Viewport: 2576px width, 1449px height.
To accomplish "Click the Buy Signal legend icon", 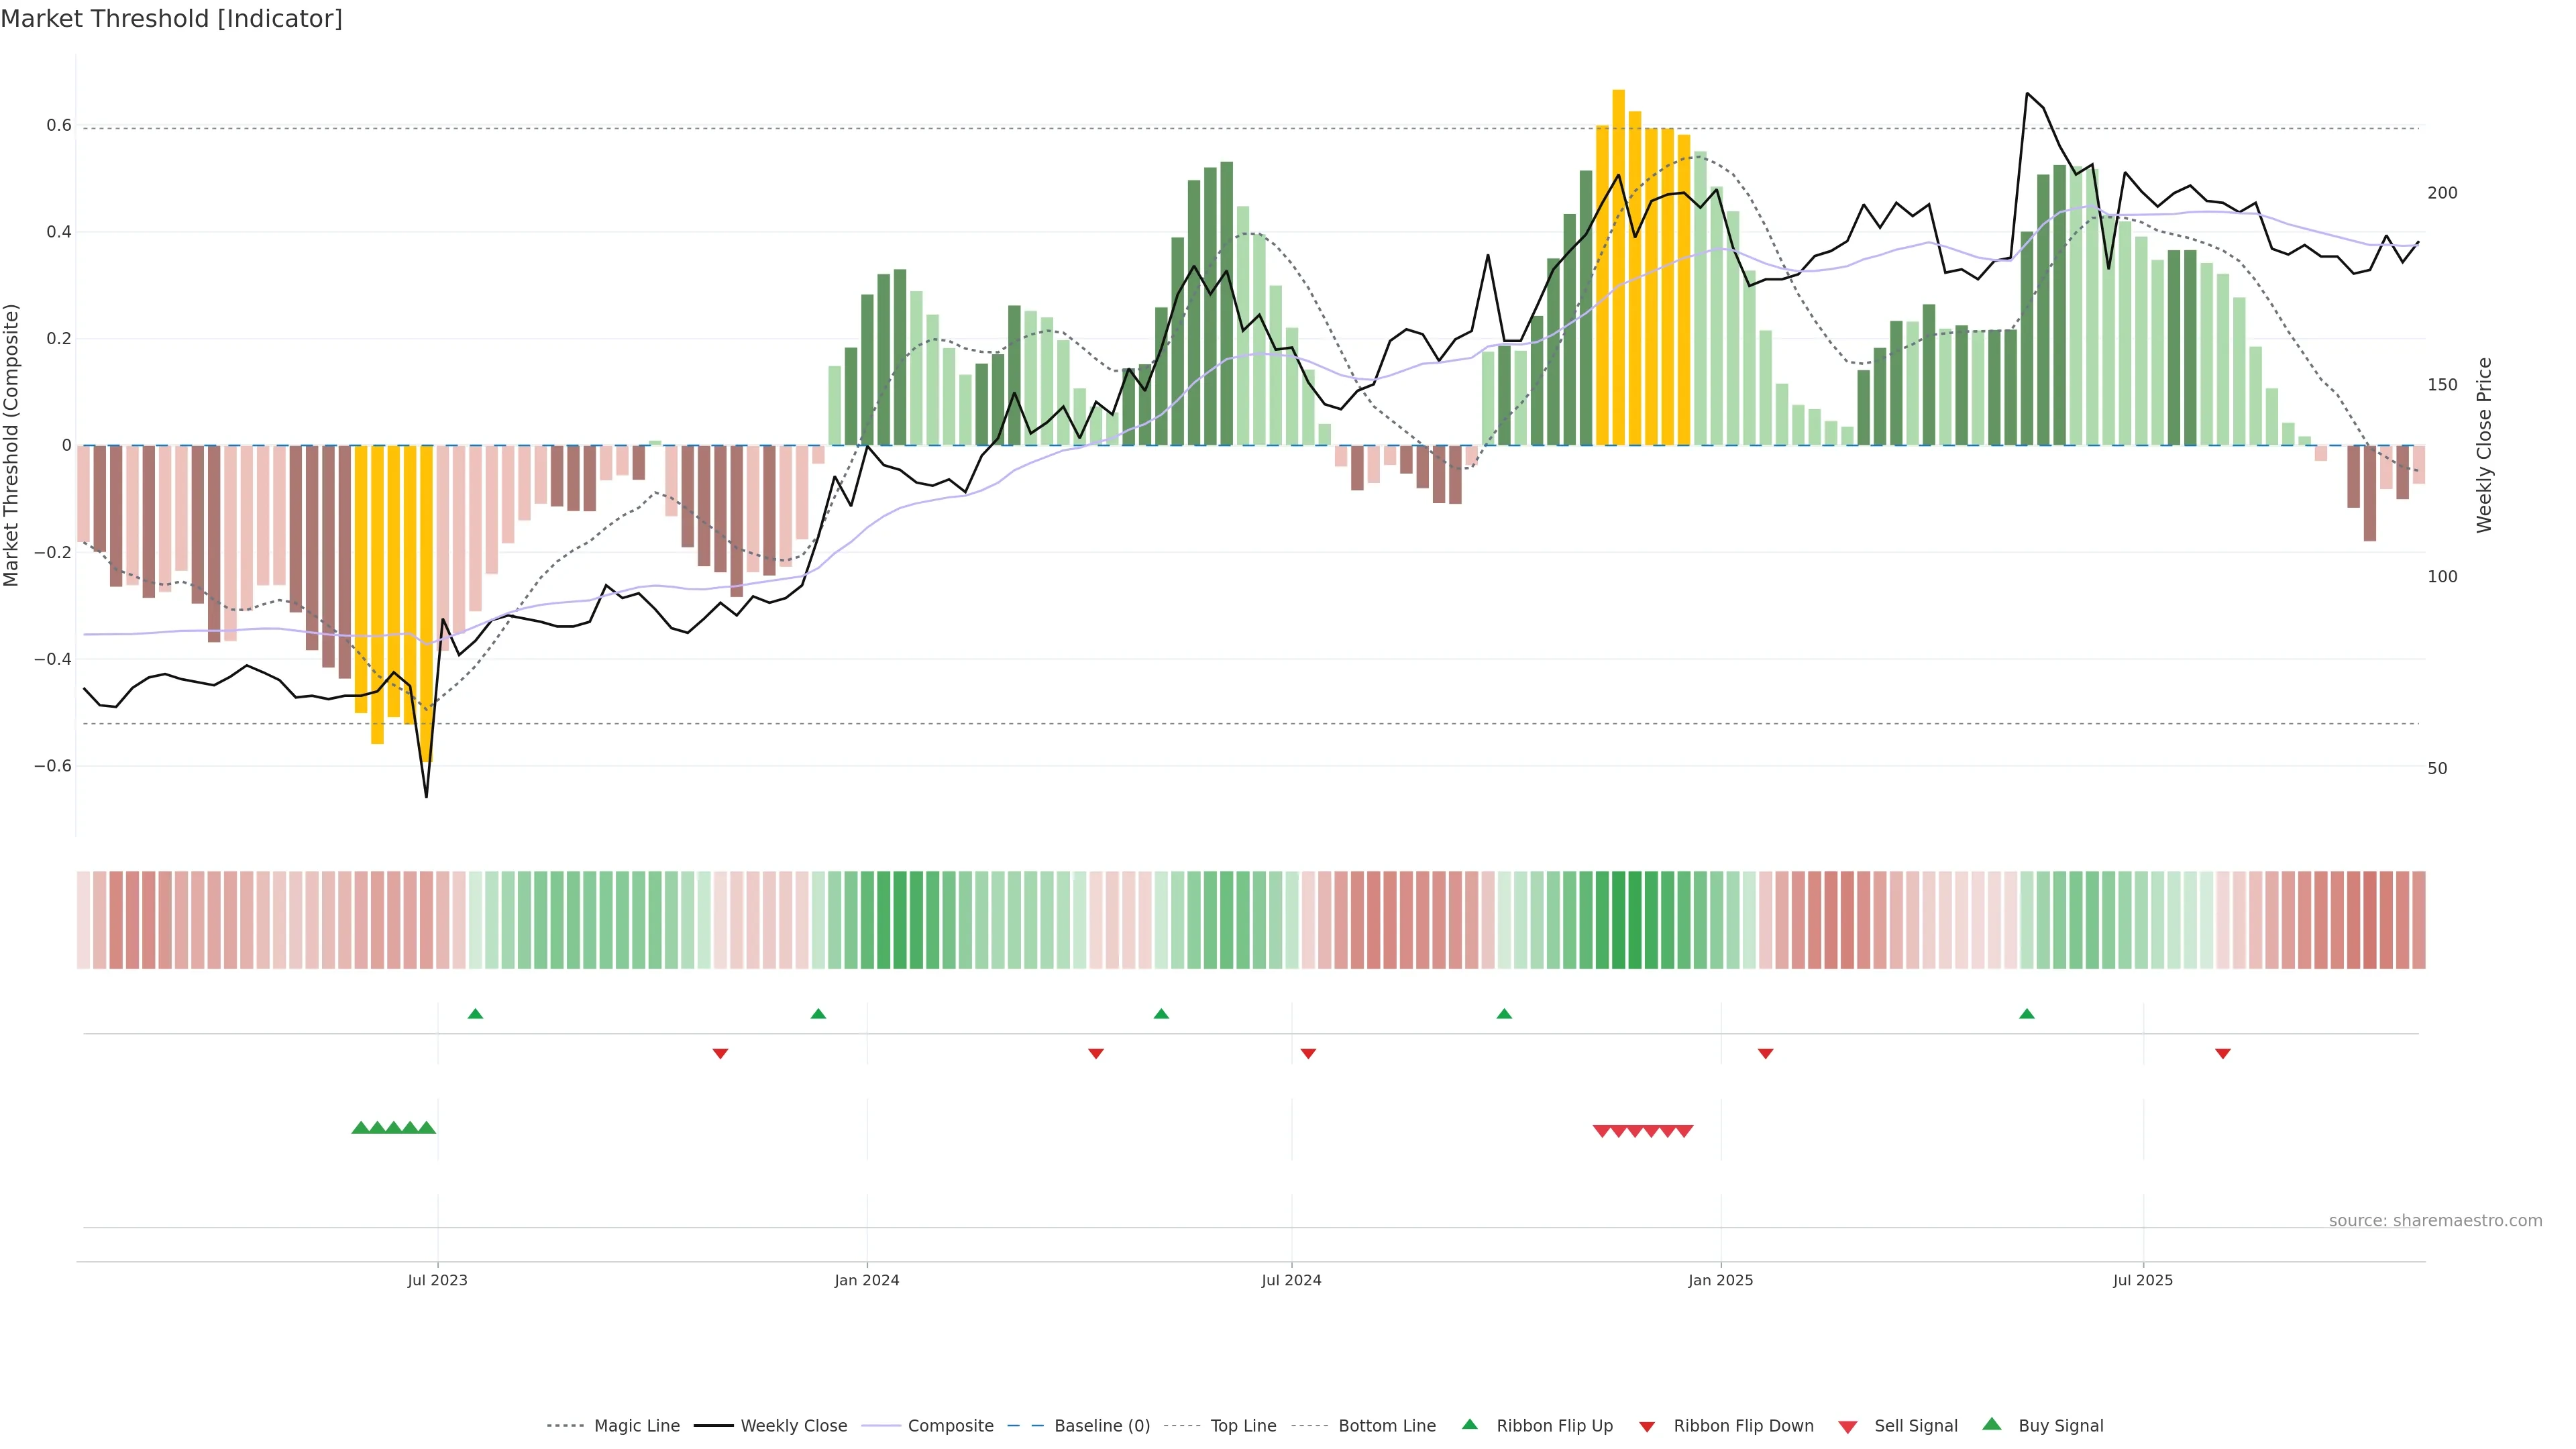I will (x=1992, y=1424).
